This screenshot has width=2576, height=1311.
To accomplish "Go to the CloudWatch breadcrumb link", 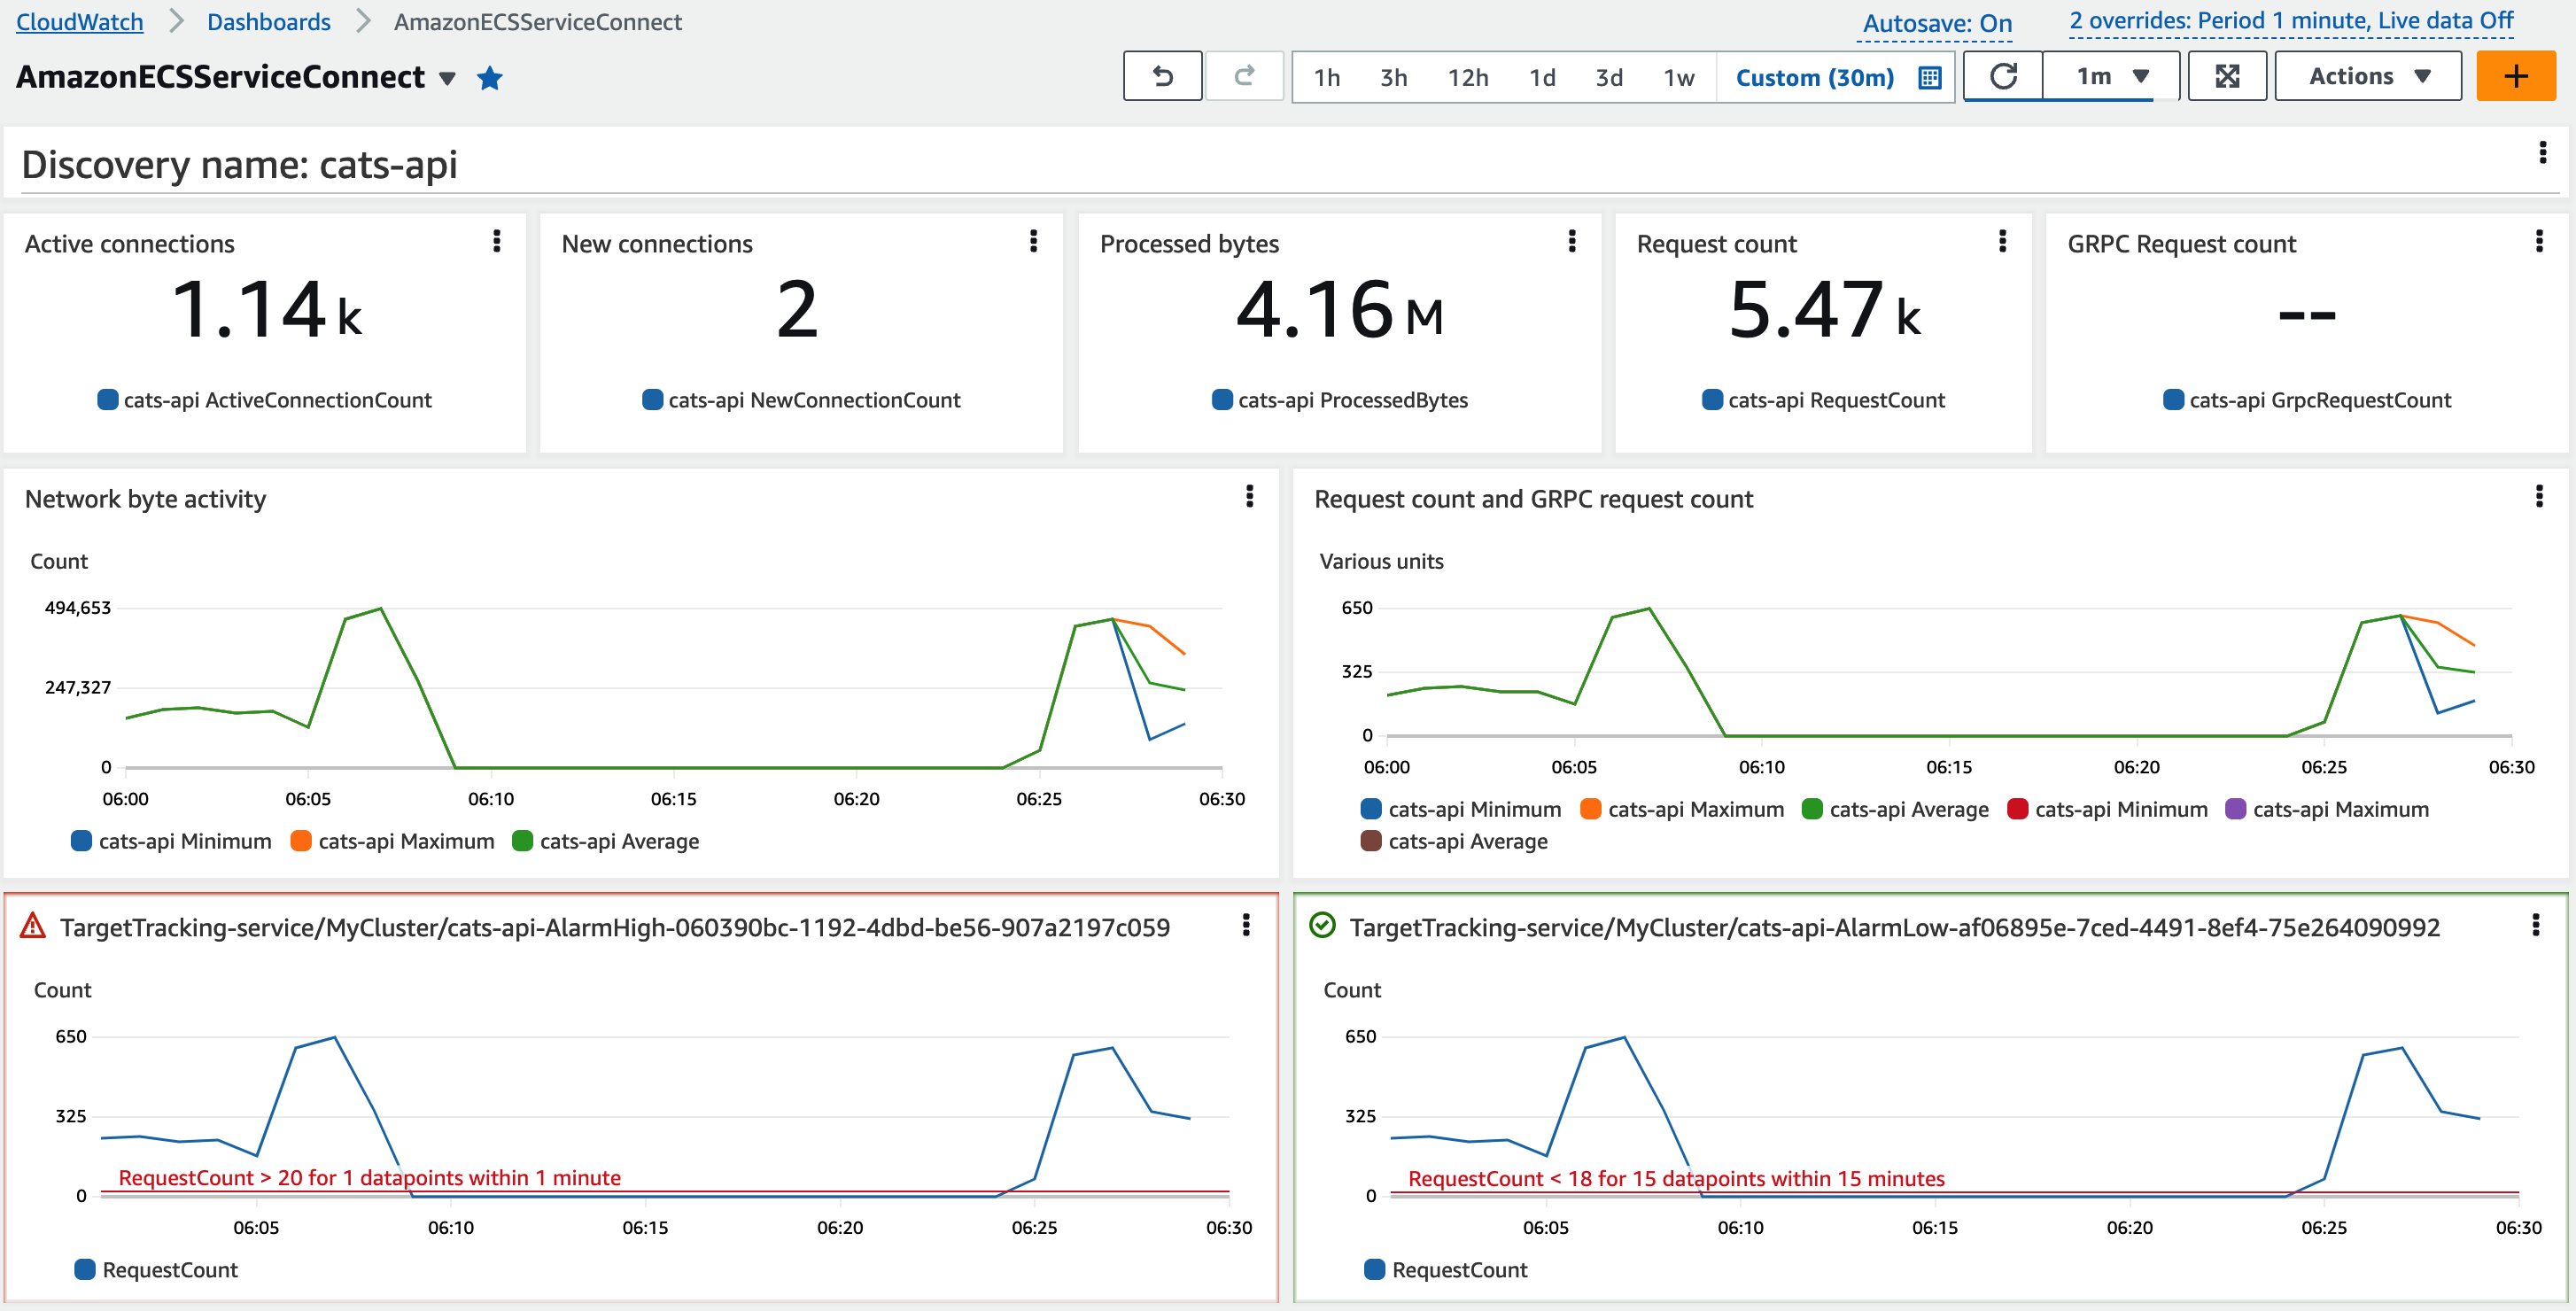I will [x=80, y=21].
